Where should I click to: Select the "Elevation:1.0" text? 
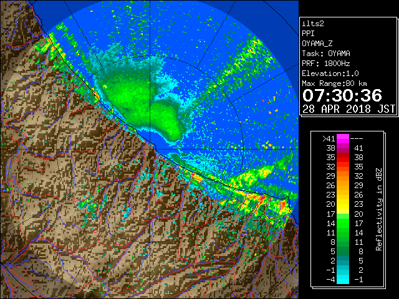pos(330,74)
